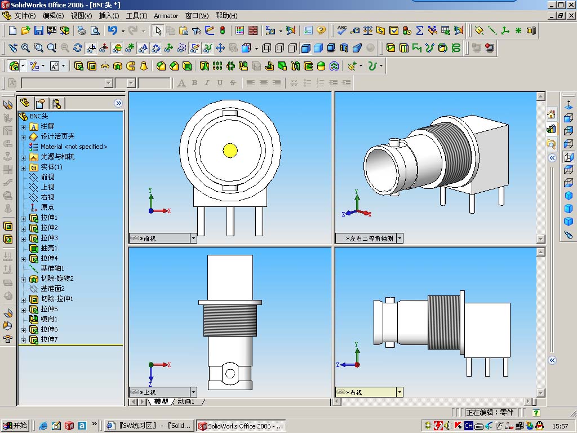
Task: Click the task pane home icon
Action: [551, 115]
